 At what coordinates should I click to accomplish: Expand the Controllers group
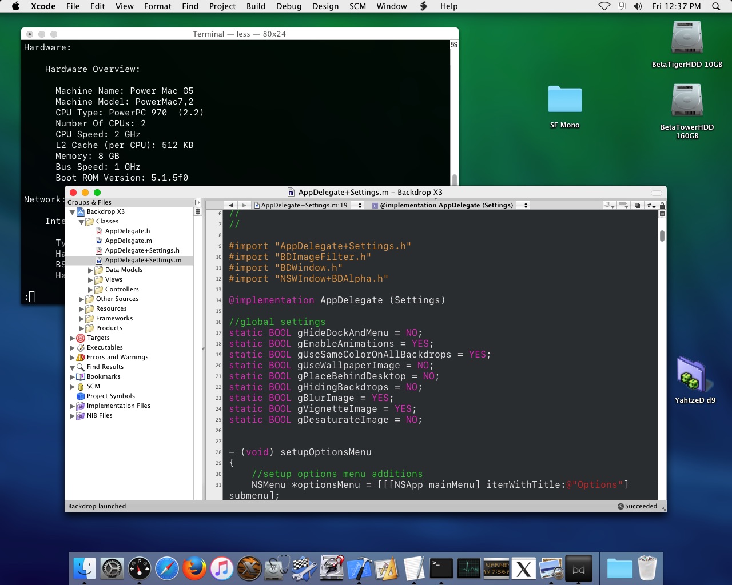tap(90, 289)
